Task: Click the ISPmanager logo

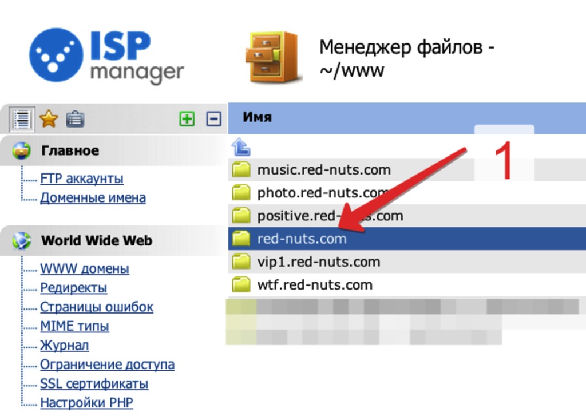Action: [x=106, y=56]
